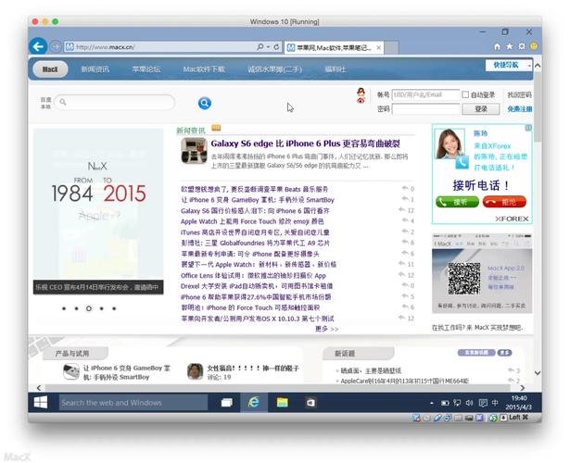Click the blue round site search button
Image resolution: width=570 pixels, height=463 pixels.
tap(205, 103)
